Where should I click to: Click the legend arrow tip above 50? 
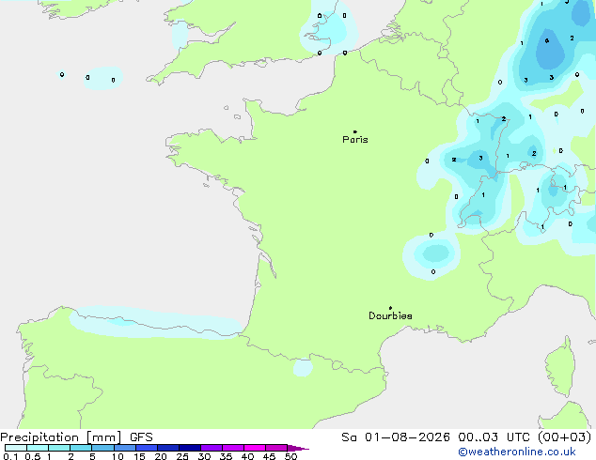tap(298, 448)
